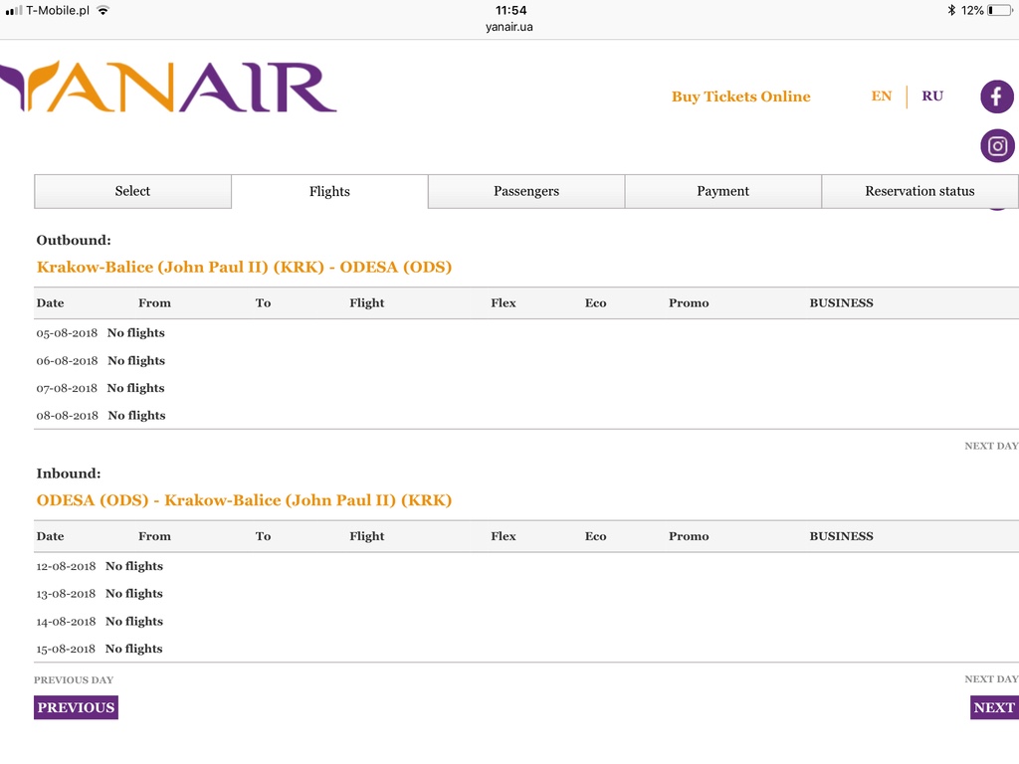Open the Payment tab
Viewport: 1019px width, 764px height.
[722, 191]
